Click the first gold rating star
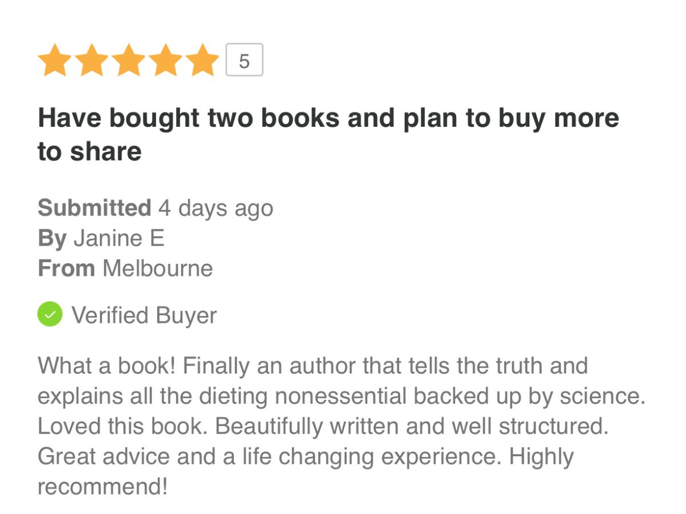686x514 pixels. (55, 61)
